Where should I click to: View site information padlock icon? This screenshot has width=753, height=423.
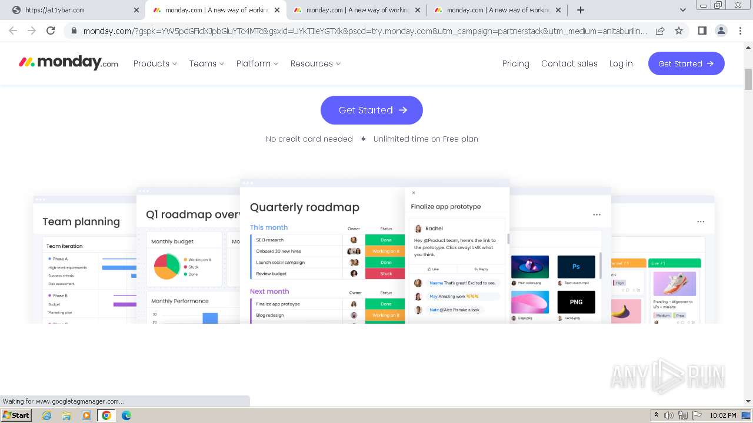pos(74,31)
